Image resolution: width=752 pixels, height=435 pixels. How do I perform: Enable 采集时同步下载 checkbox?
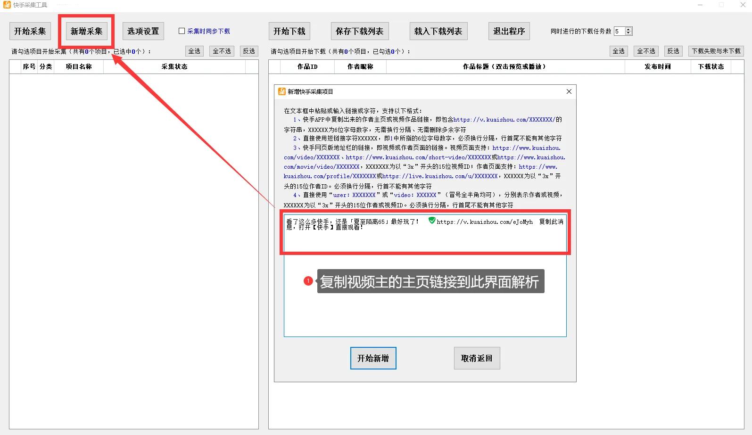[x=182, y=31]
